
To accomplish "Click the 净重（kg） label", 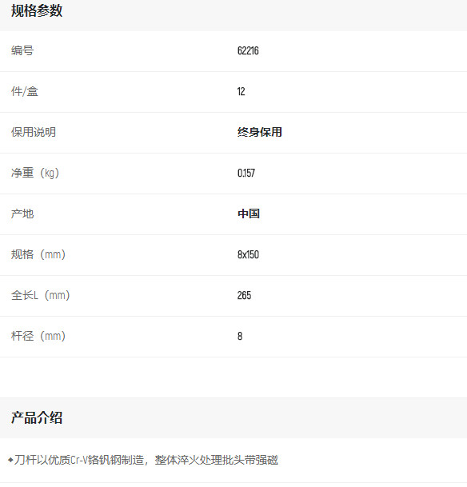I will click(x=35, y=173).
